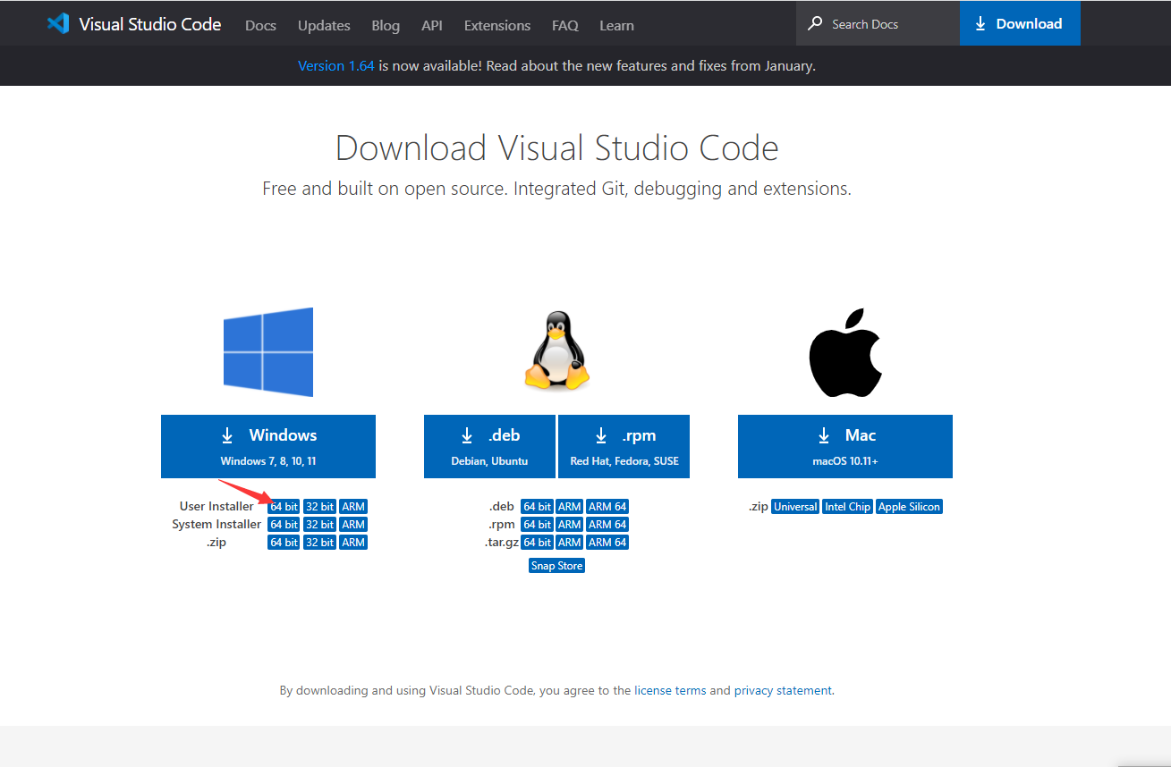Click the Windows logo image
This screenshot has height=767, width=1171.
coord(268,352)
